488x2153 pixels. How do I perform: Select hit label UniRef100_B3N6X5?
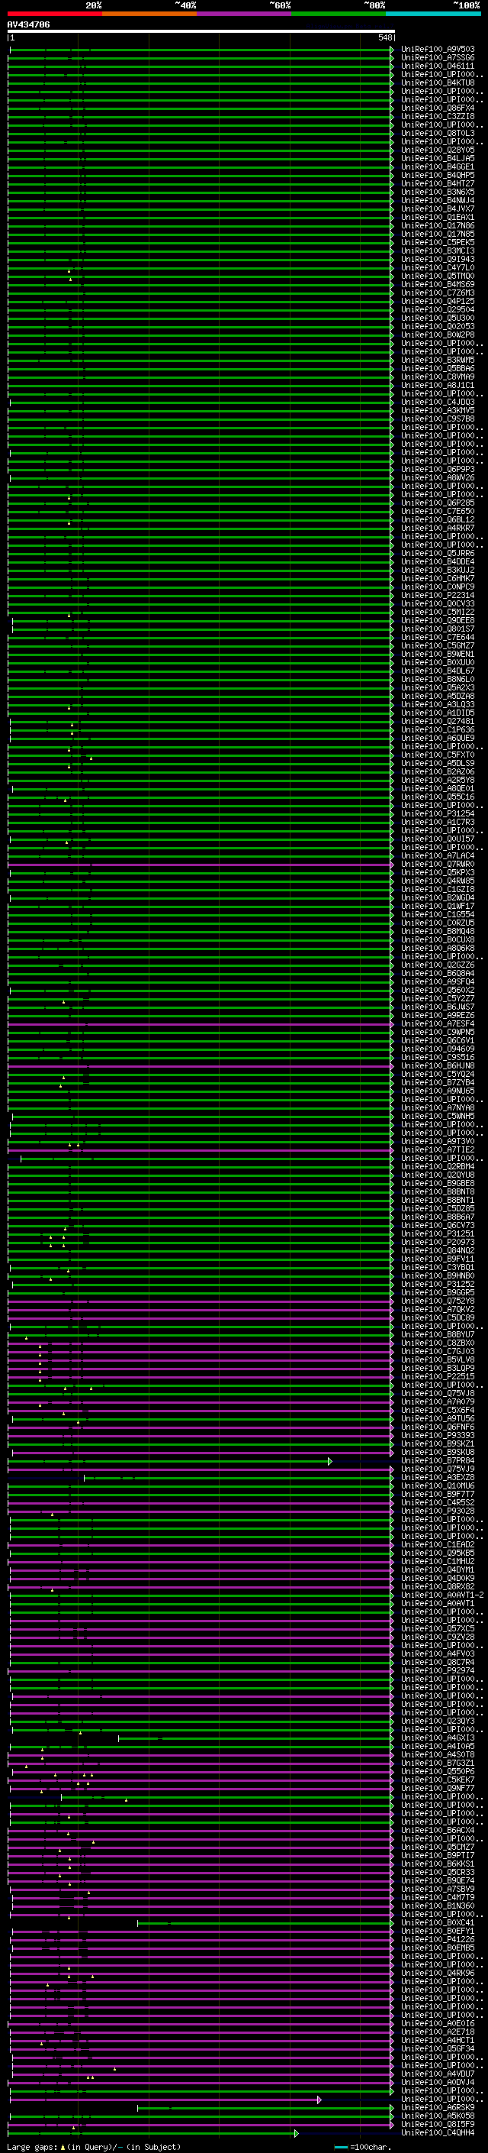coord(438,192)
